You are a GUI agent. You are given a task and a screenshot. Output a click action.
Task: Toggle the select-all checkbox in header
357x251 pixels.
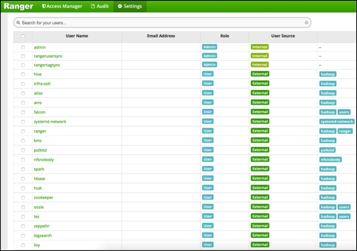[x=23, y=36]
